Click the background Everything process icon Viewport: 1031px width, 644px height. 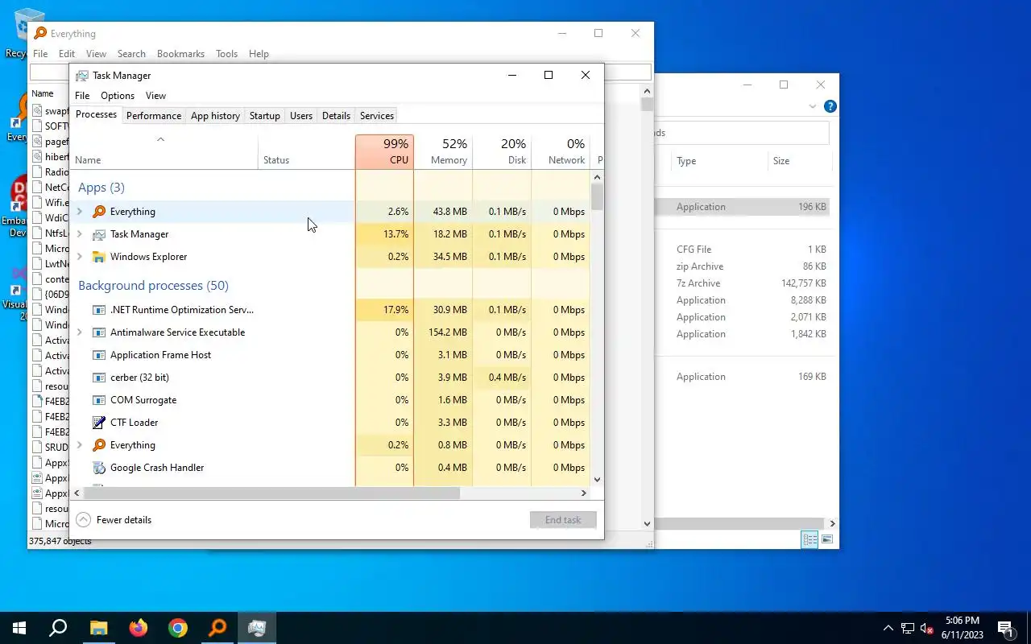(x=99, y=445)
